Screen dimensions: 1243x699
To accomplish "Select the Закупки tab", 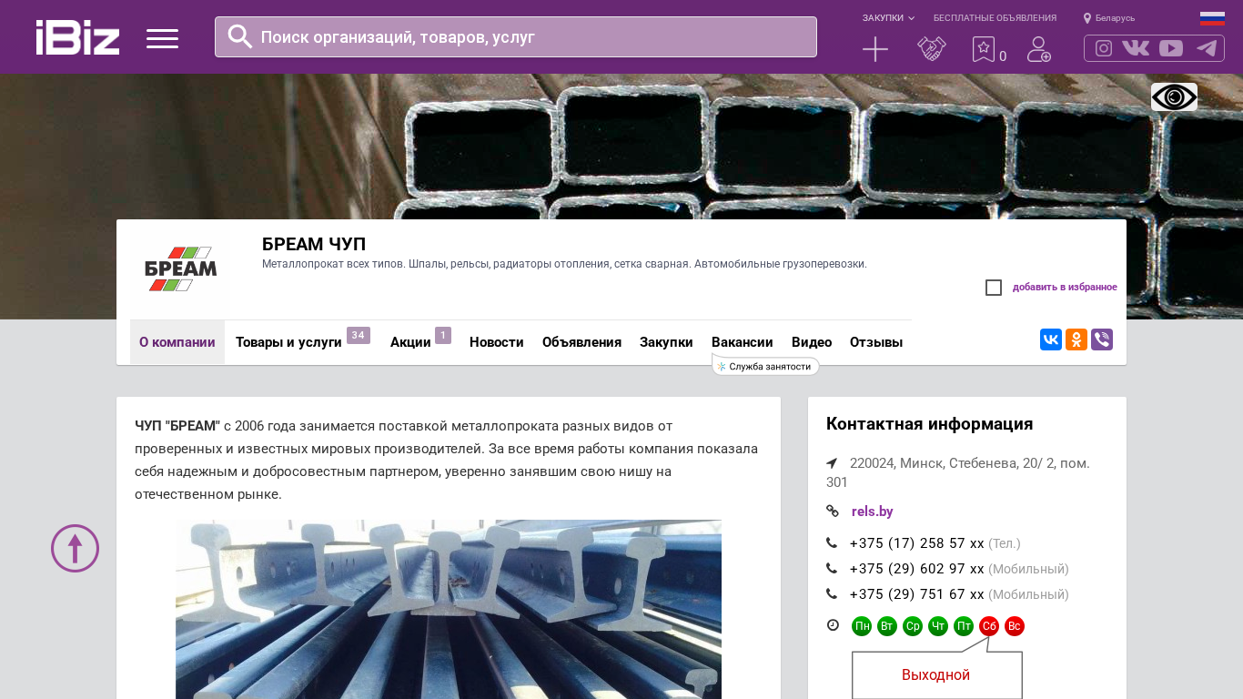I will coord(666,342).
